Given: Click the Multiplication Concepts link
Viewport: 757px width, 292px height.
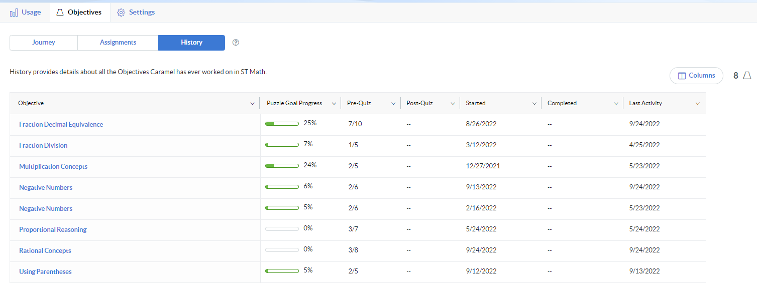Looking at the screenshot, I should pos(53,167).
